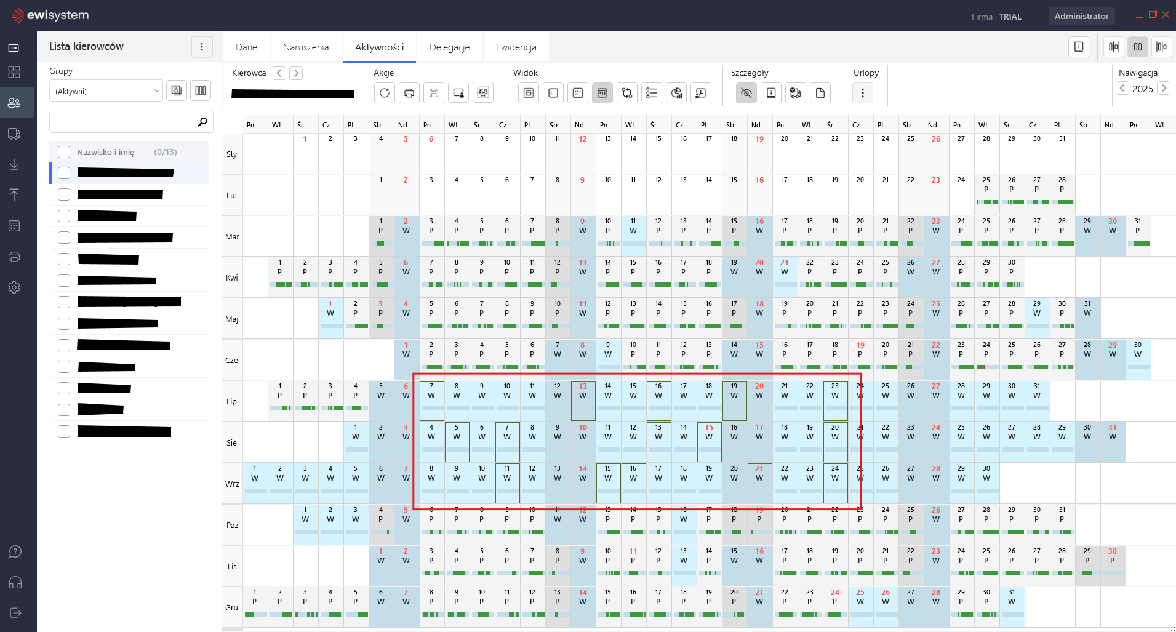Click the printer icon in Akcje toolbar
Screen dimensions: 1176x632
point(409,93)
